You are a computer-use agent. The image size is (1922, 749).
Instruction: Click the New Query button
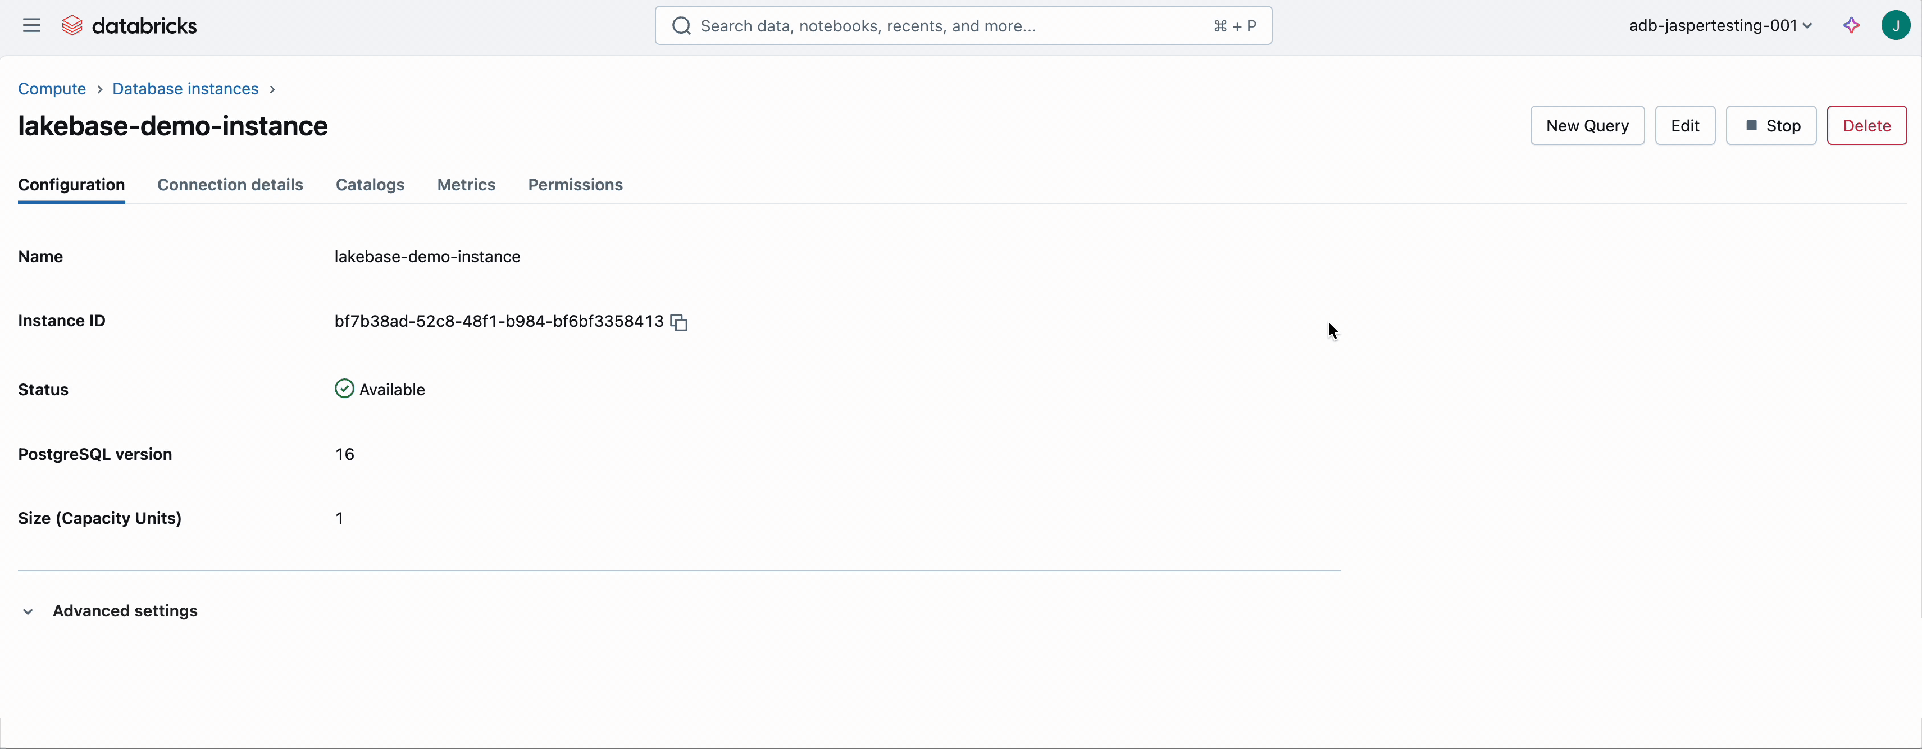1587,125
